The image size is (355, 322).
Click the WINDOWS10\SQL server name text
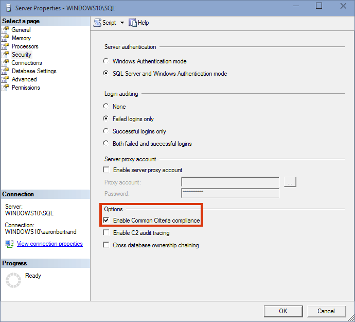pos(29,213)
